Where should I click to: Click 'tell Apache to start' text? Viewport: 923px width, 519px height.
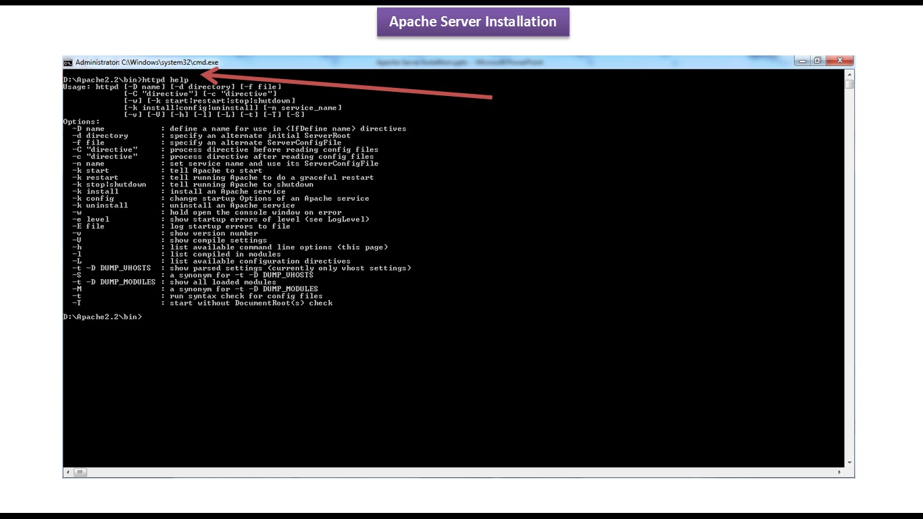click(x=216, y=170)
